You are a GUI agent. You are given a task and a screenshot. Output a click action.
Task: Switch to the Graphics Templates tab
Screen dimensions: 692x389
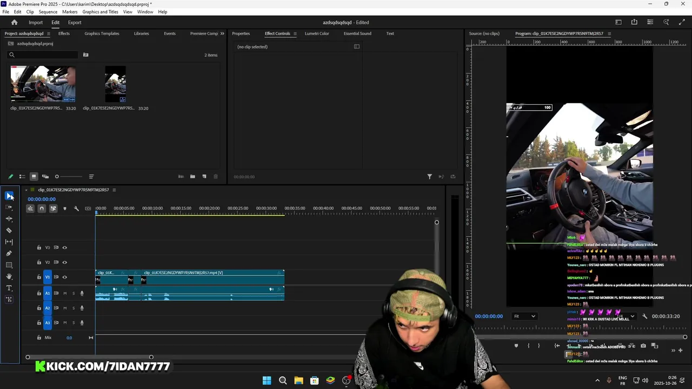coord(102,33)
